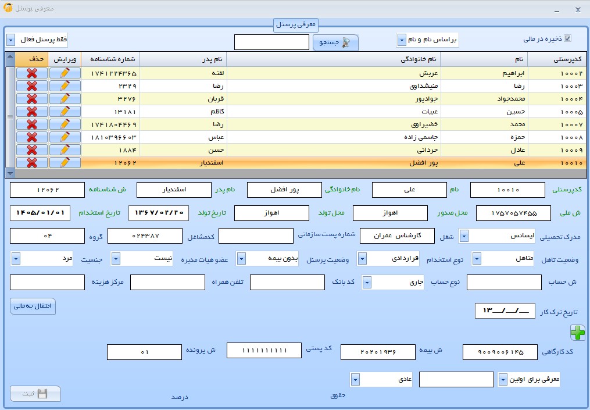Sort by the نام پدر column header
Screen dimensions: 590x410
point(183,59)
